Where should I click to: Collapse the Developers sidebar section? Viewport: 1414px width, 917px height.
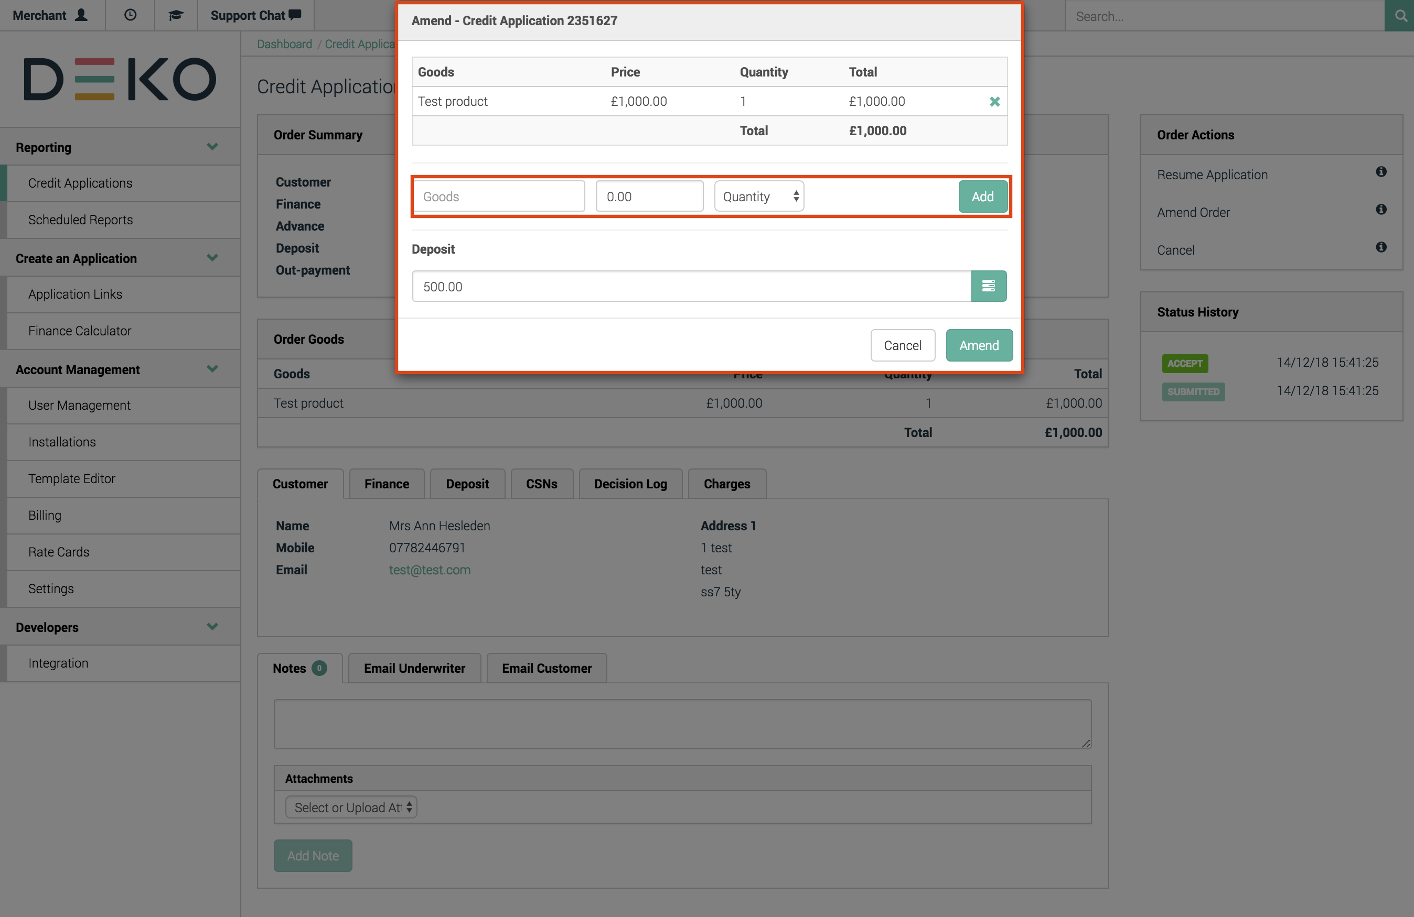tap(212, 627)
